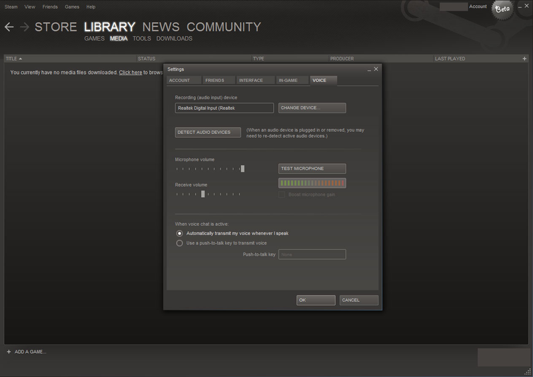Click the Test Microphone button
Viewport: 533px width, 377px height.
point(312,169)
